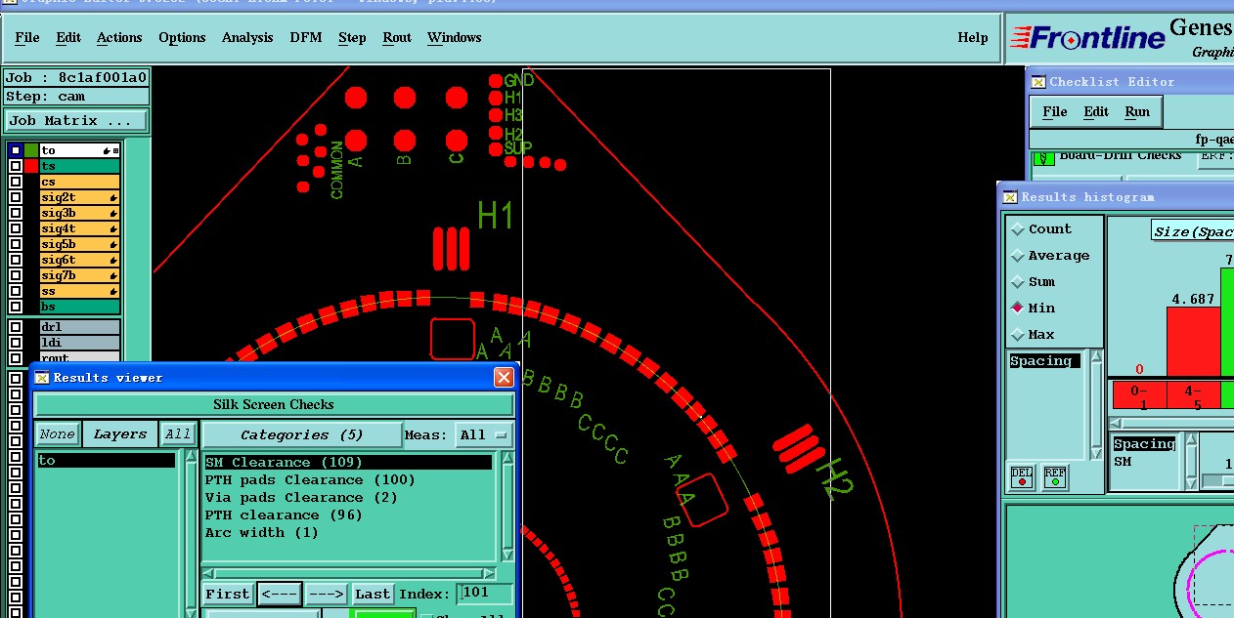The height and width of the screenshot is (618, 1234).
Task: Click the green color box of layer to
Action: 31,150
